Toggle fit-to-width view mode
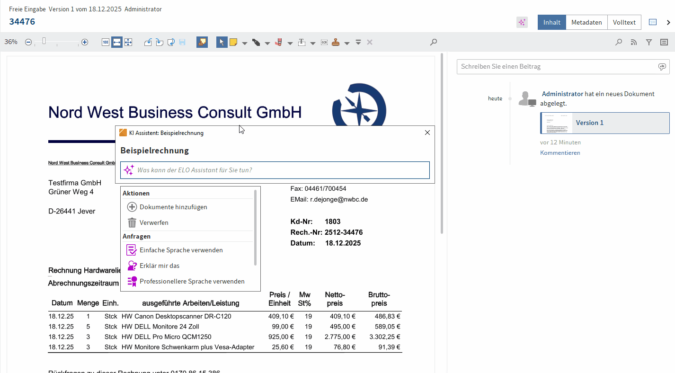 point(117,42)
